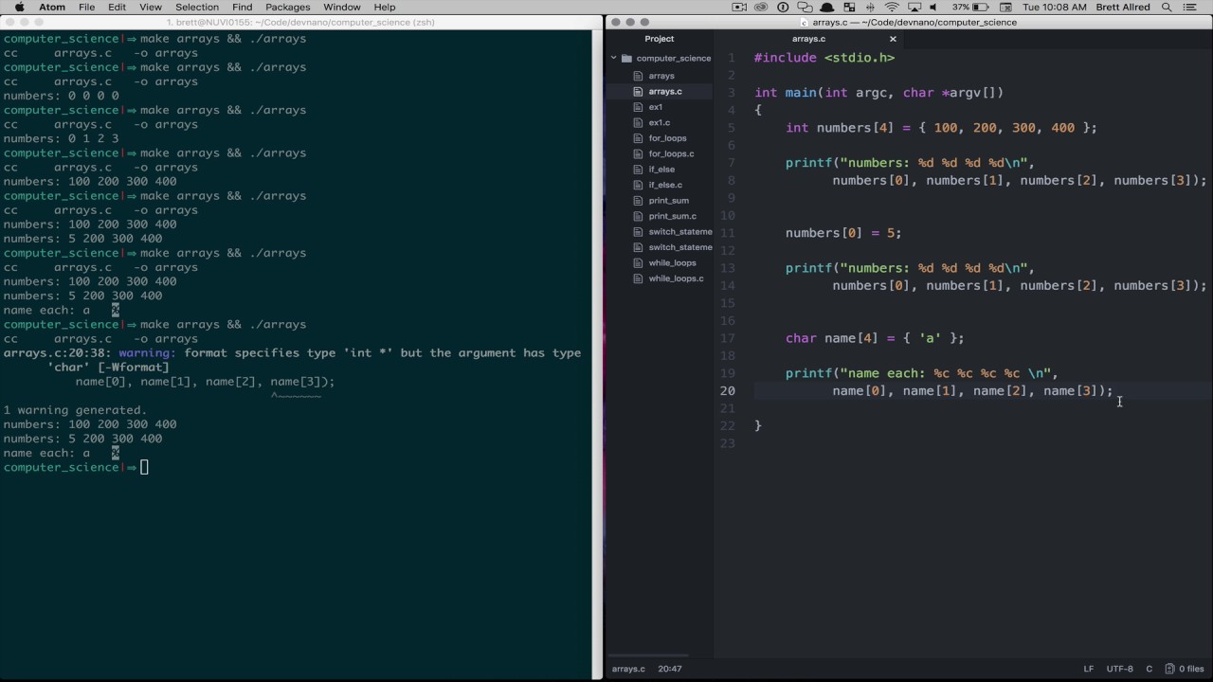Open the ex1.c file
Viewport: 1213px width, 682px height.
pos(660,123)
